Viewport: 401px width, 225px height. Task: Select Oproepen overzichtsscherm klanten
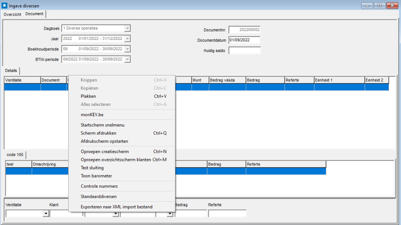pyautogui.click(x=122, y=160)
